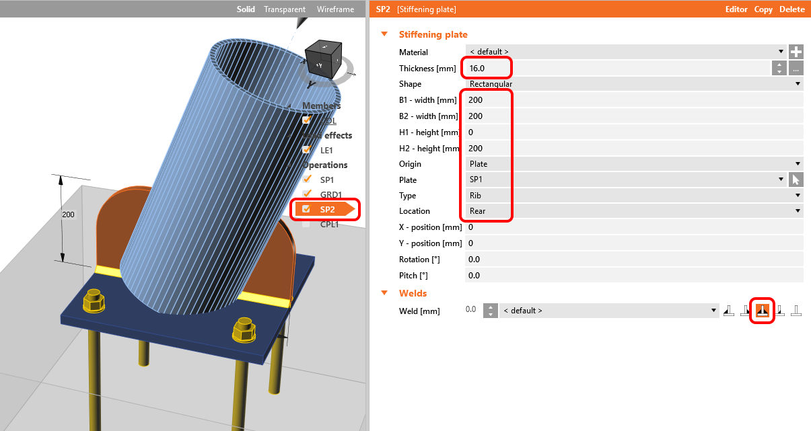Viewport: 811px width, 431px height.
Task: Enable the CPL1 operation checkbox
Action: click(307, 225)
